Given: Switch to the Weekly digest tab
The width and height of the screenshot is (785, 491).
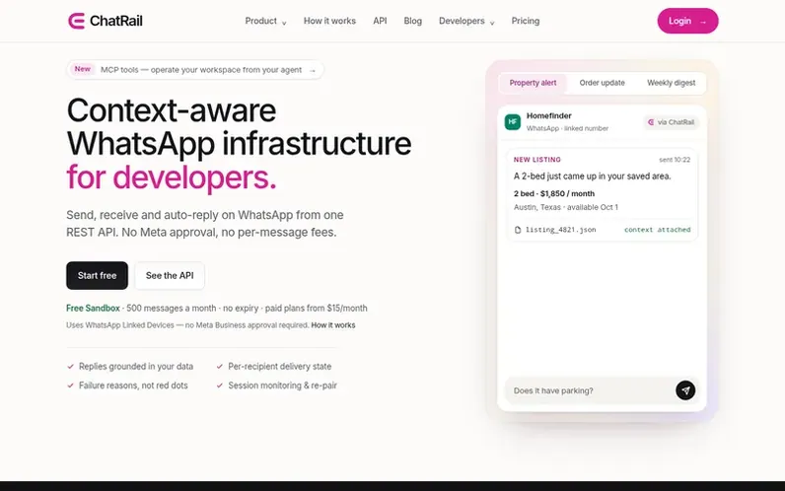Looking at the screenshot, I should pyautogui.click(x=671, y=83).
